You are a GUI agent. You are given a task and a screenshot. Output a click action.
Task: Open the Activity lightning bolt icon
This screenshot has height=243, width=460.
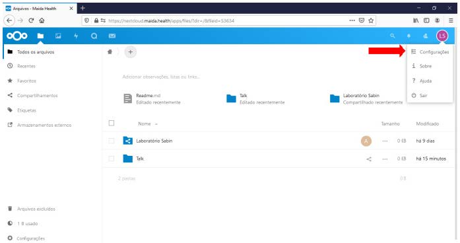tap(76, 36)
